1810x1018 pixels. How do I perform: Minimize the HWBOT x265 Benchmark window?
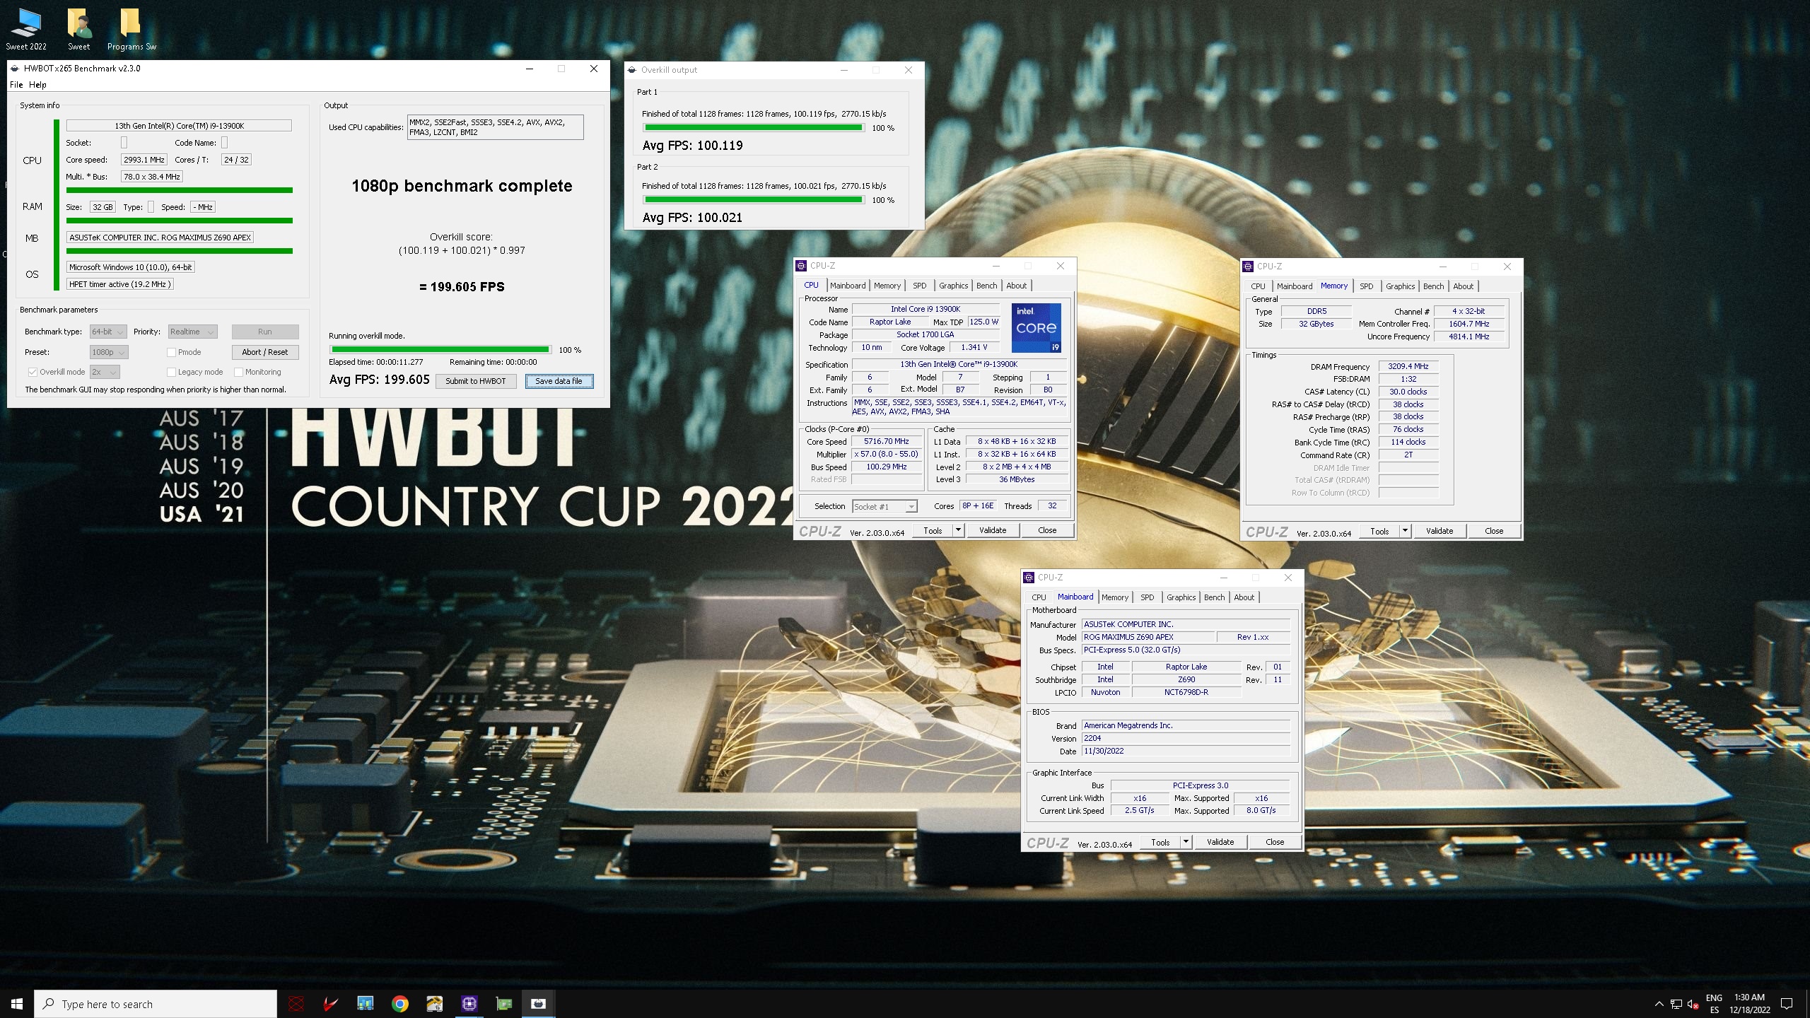(x=530, y=69)
